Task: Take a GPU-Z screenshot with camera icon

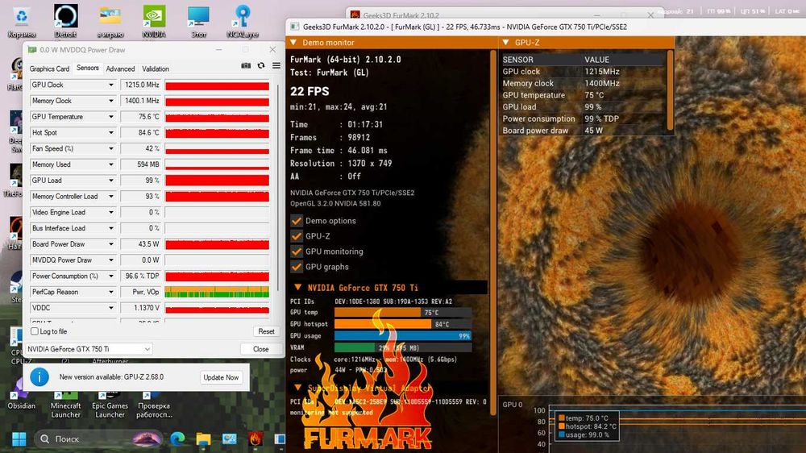Action: tap(246, 66)
